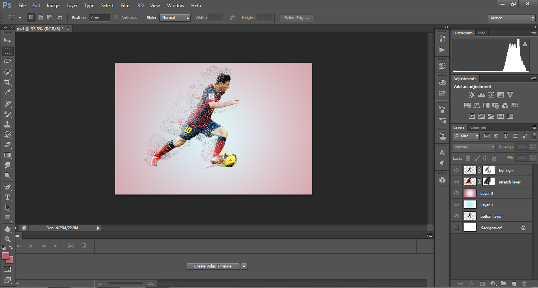The height and width of the screenshot is (288, 538).
Task: Select the Hand tool
Action: (7, 229)
